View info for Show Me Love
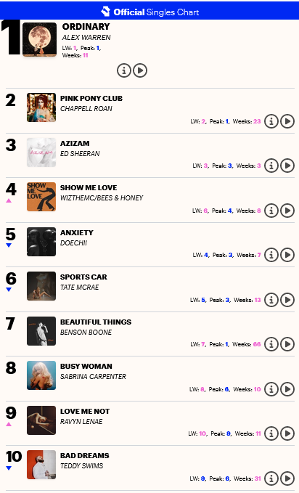Image resolution: width=299 pixels, height=493 pixels. point(271,211)
